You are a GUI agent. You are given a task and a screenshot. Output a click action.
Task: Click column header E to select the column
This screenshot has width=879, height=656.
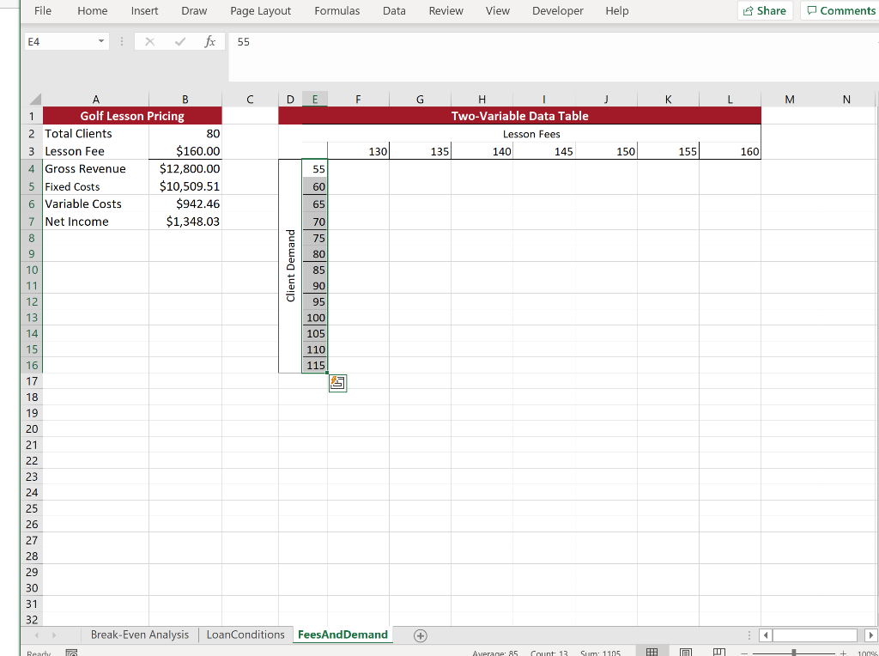(x=315, y=99)
